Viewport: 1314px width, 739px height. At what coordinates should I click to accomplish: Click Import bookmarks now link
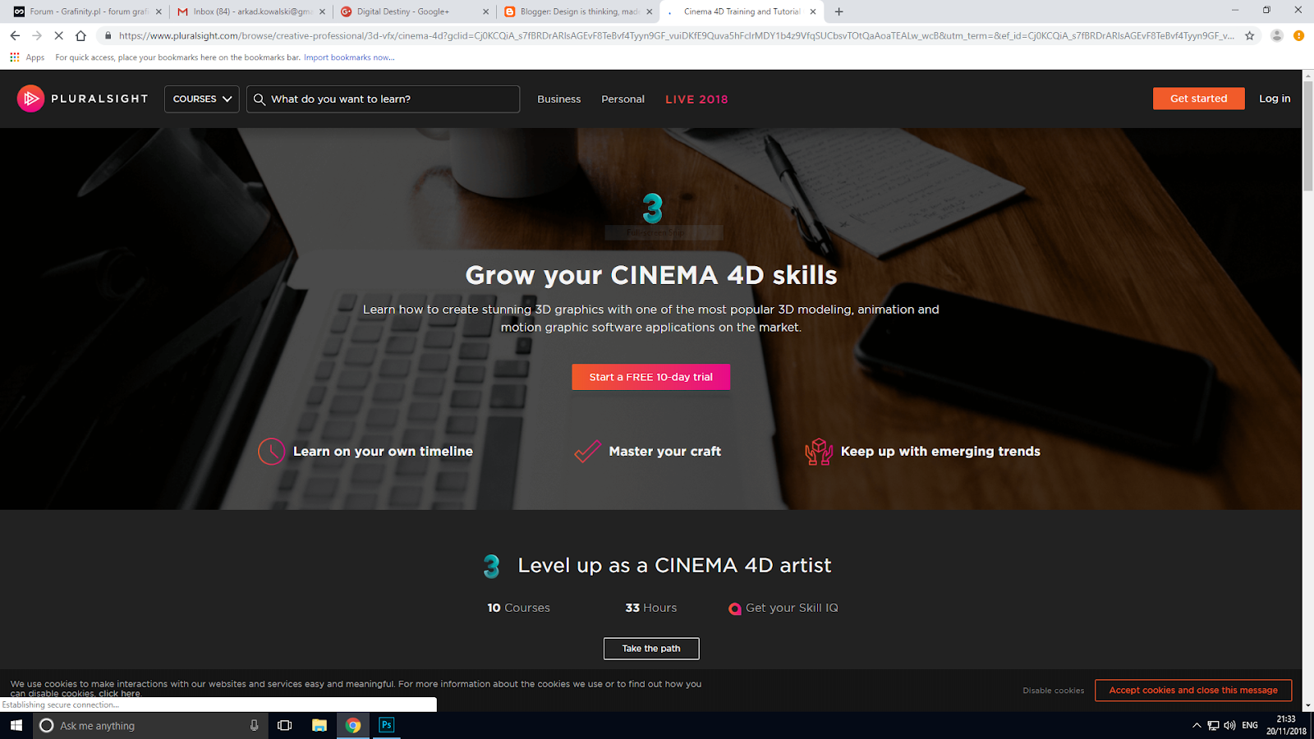[349, 57]
